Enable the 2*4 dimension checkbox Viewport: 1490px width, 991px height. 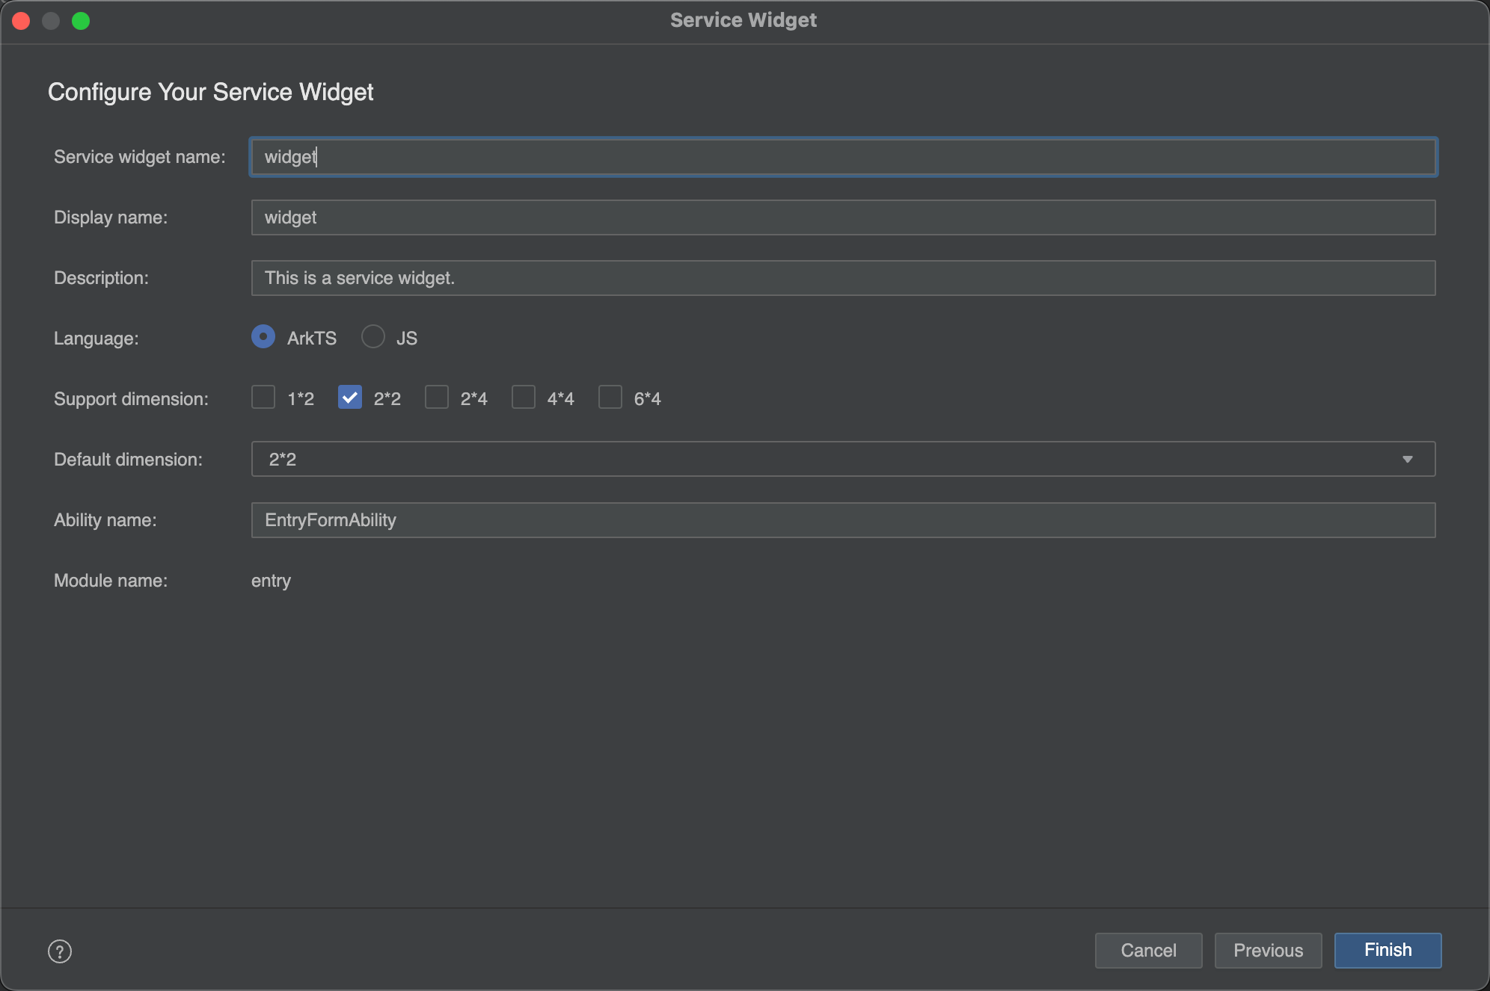[x=437, y=398]
